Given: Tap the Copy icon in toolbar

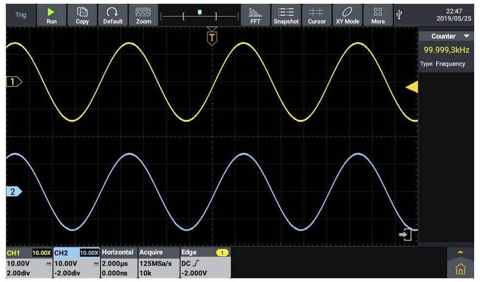Looking at the screenshot, I should [x=82, y=15].
